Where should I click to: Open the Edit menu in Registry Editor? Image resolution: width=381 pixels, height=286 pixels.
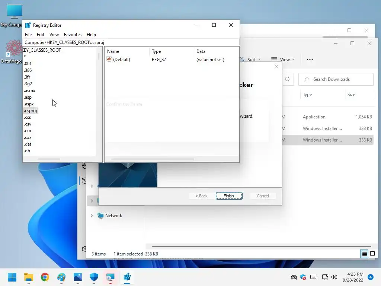(40, 35)
